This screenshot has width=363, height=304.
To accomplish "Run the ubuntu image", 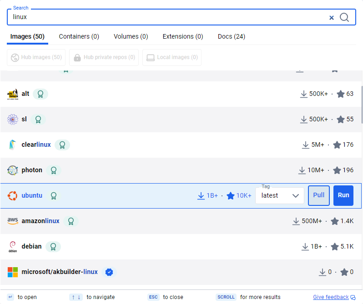I will pos(343,195).
